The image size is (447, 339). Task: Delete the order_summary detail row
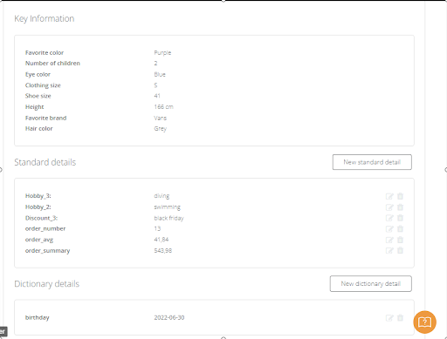click(x=400, y=250)
